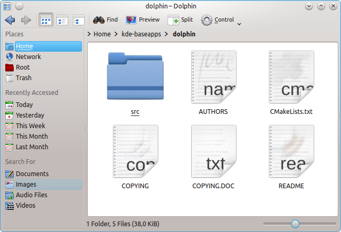Split the view using Split button
The width and height of the screenshot is (341, 232).
tap(180, 20)
